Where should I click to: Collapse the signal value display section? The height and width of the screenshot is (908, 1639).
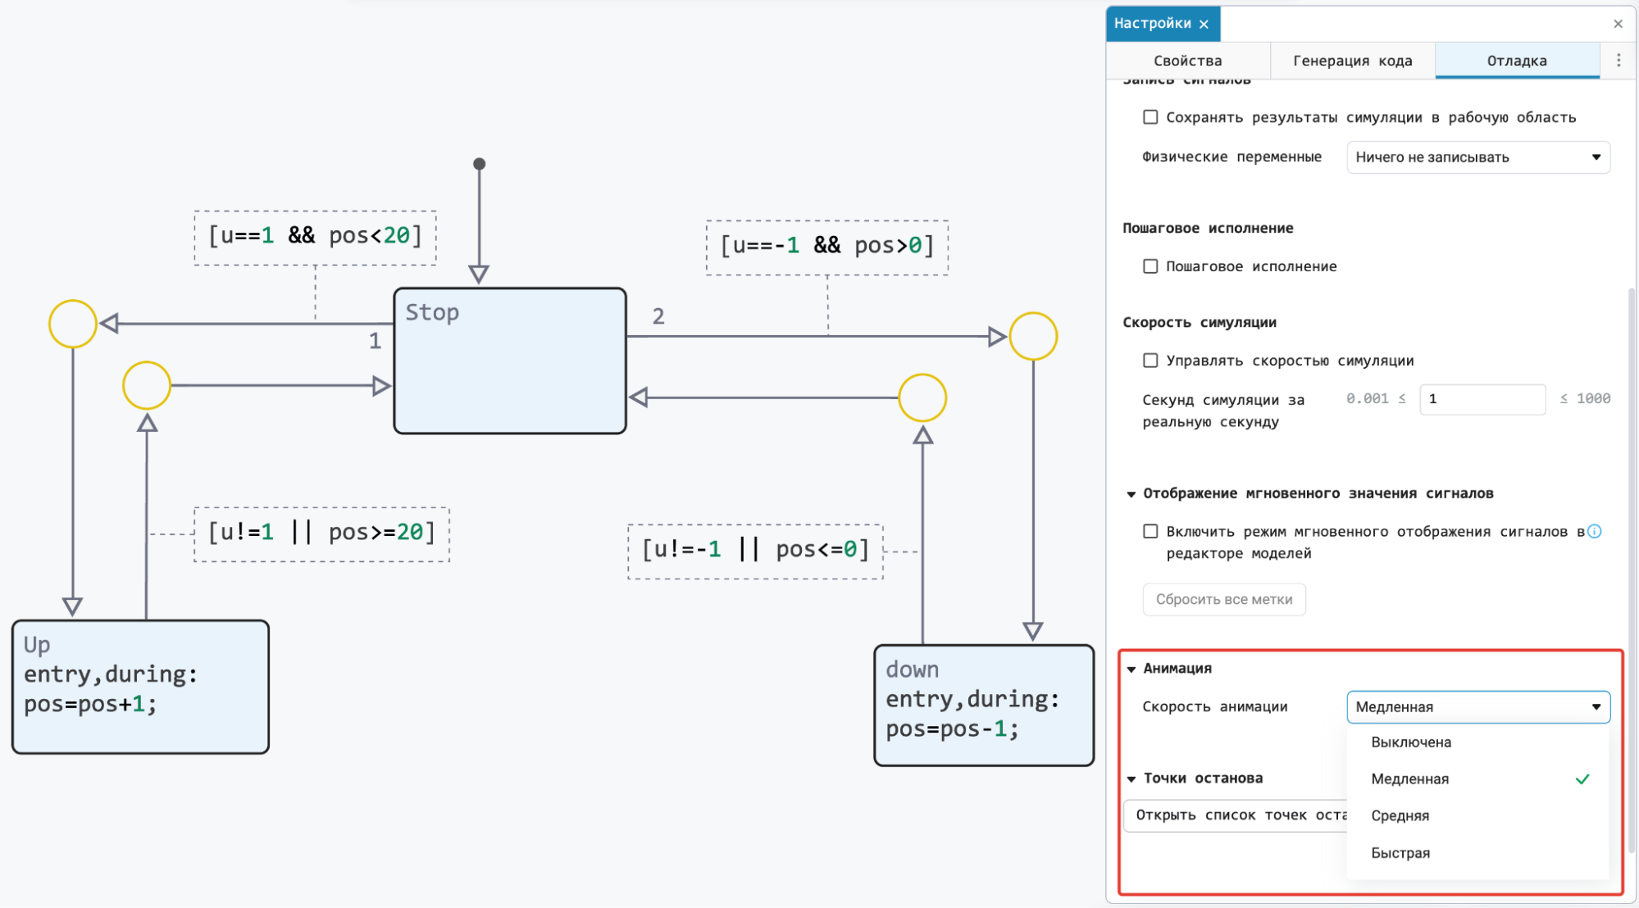[x=1131, y=493]
